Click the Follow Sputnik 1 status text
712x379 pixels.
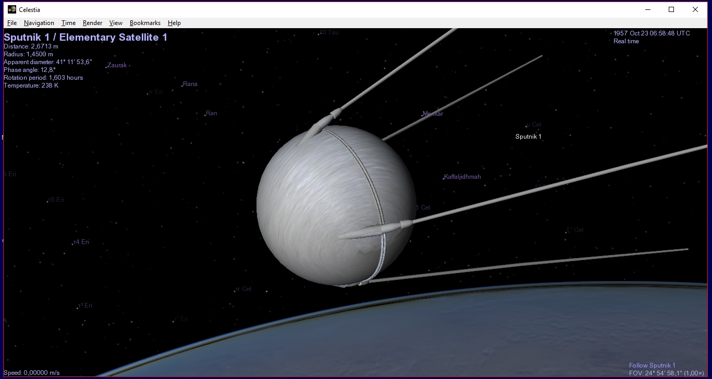652,365
